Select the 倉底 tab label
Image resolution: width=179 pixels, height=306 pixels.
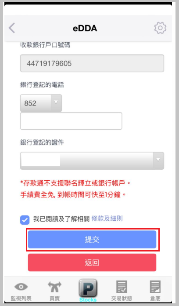point(155,298)
